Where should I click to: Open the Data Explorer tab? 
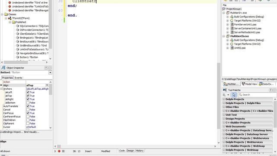click(x=266, y=84)
